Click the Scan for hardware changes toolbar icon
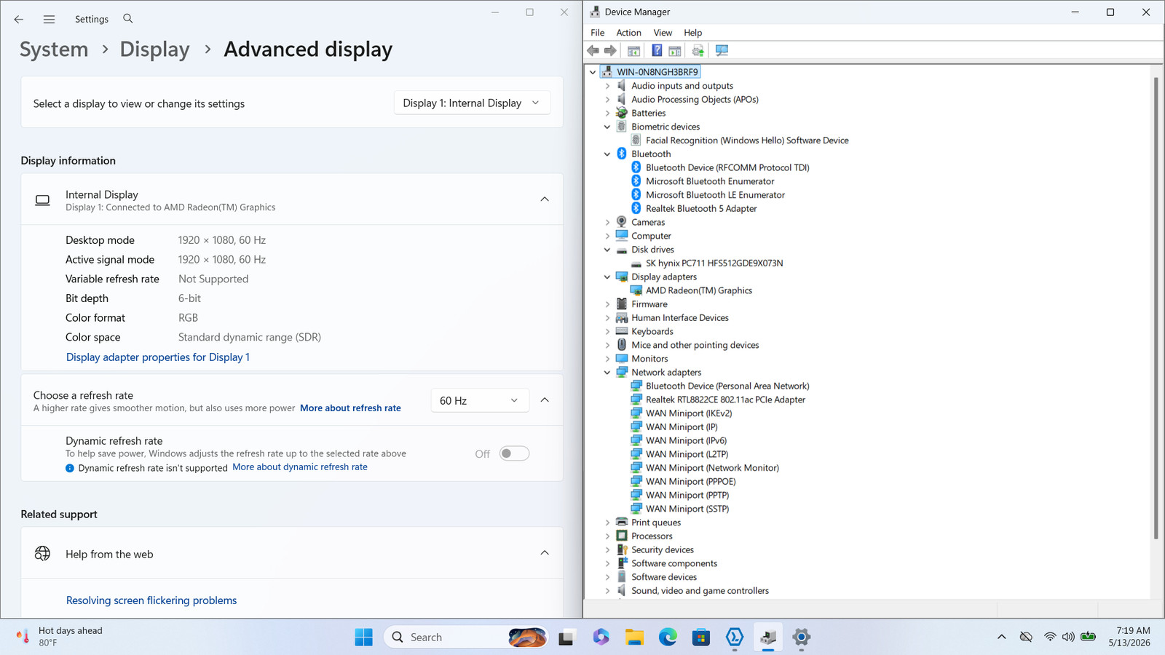Screen dimensions: 1165x655 point(722,50)
